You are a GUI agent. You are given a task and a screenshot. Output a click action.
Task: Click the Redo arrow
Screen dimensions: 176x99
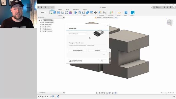tap(52, 7)
